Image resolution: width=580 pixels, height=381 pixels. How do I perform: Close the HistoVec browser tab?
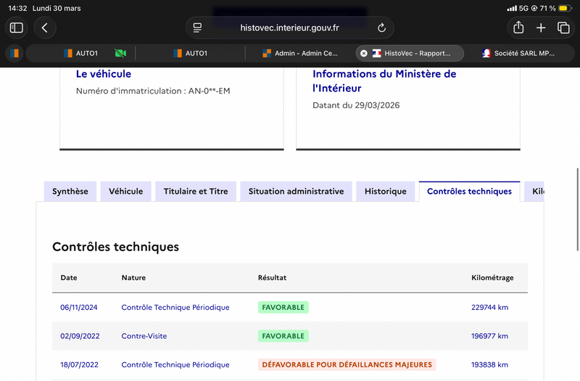pyautogui.click(x=364, y=53)
